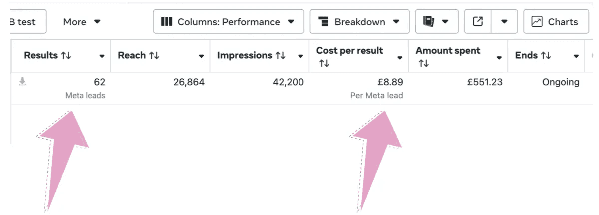Click the Export share icon
Viewport: 599px width, 215px height.
[478, 22]
